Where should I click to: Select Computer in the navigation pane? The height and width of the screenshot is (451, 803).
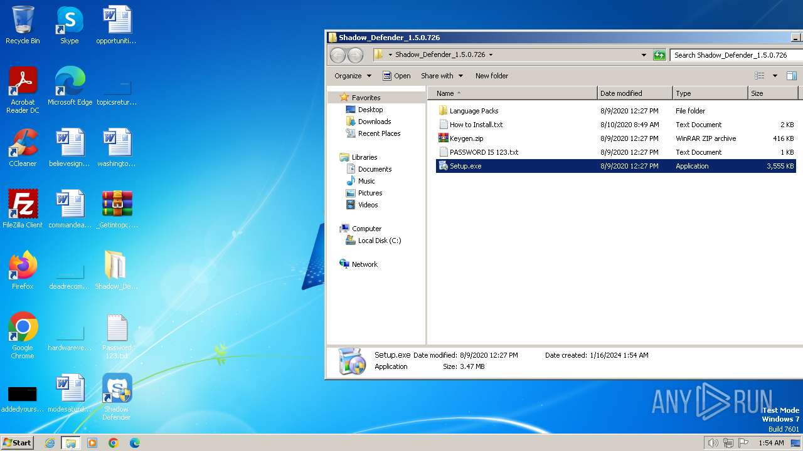pos(366,229)
